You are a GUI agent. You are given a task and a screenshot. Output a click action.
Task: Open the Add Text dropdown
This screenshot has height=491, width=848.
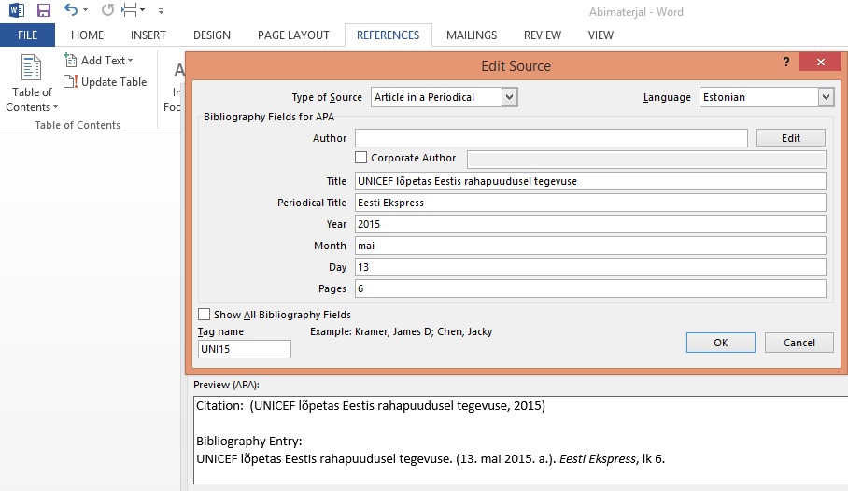pos(98,60)
